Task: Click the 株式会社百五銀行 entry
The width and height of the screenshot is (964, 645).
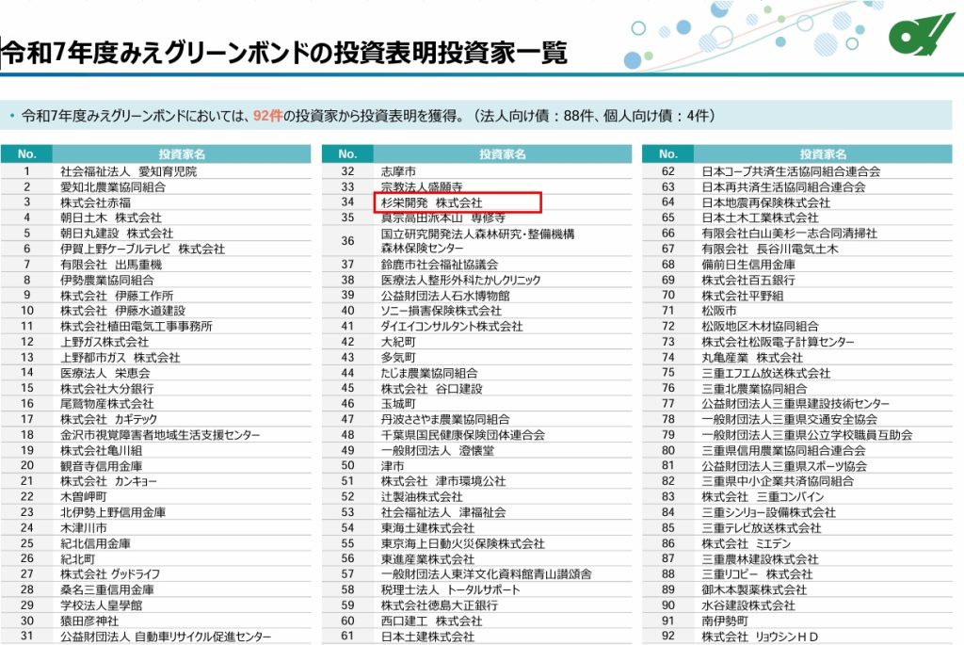Action: click(x=748, y=280)
